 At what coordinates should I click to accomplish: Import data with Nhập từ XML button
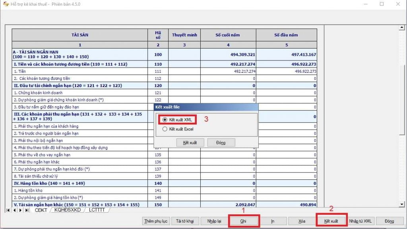pyautogui.click(x=360, y=221)
